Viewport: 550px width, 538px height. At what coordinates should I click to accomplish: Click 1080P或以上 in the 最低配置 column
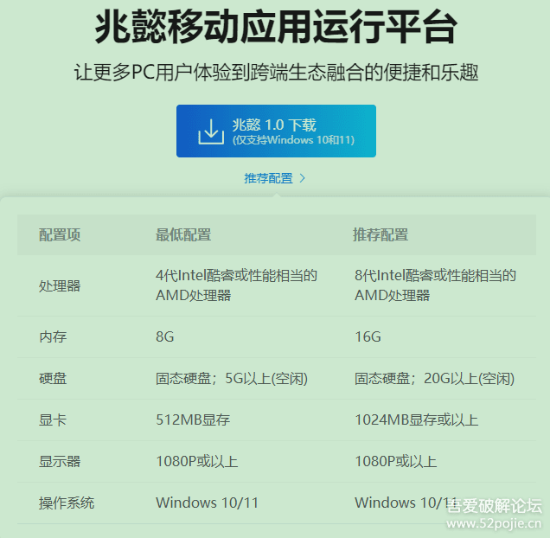(197, 462)
